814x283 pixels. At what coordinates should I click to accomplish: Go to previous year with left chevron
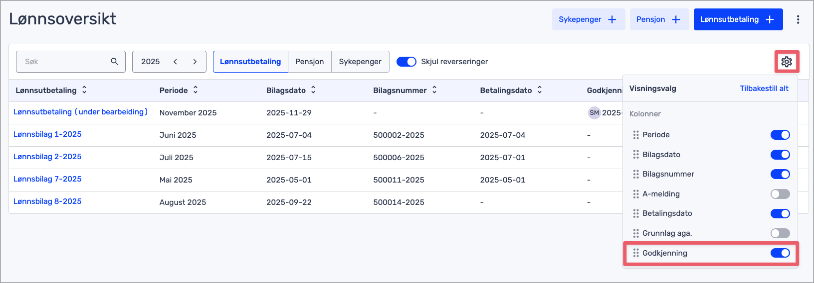pyautogui.click(x=176, y=62)
